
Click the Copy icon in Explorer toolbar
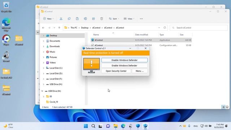pyautogui.click(x=69, y=19)
